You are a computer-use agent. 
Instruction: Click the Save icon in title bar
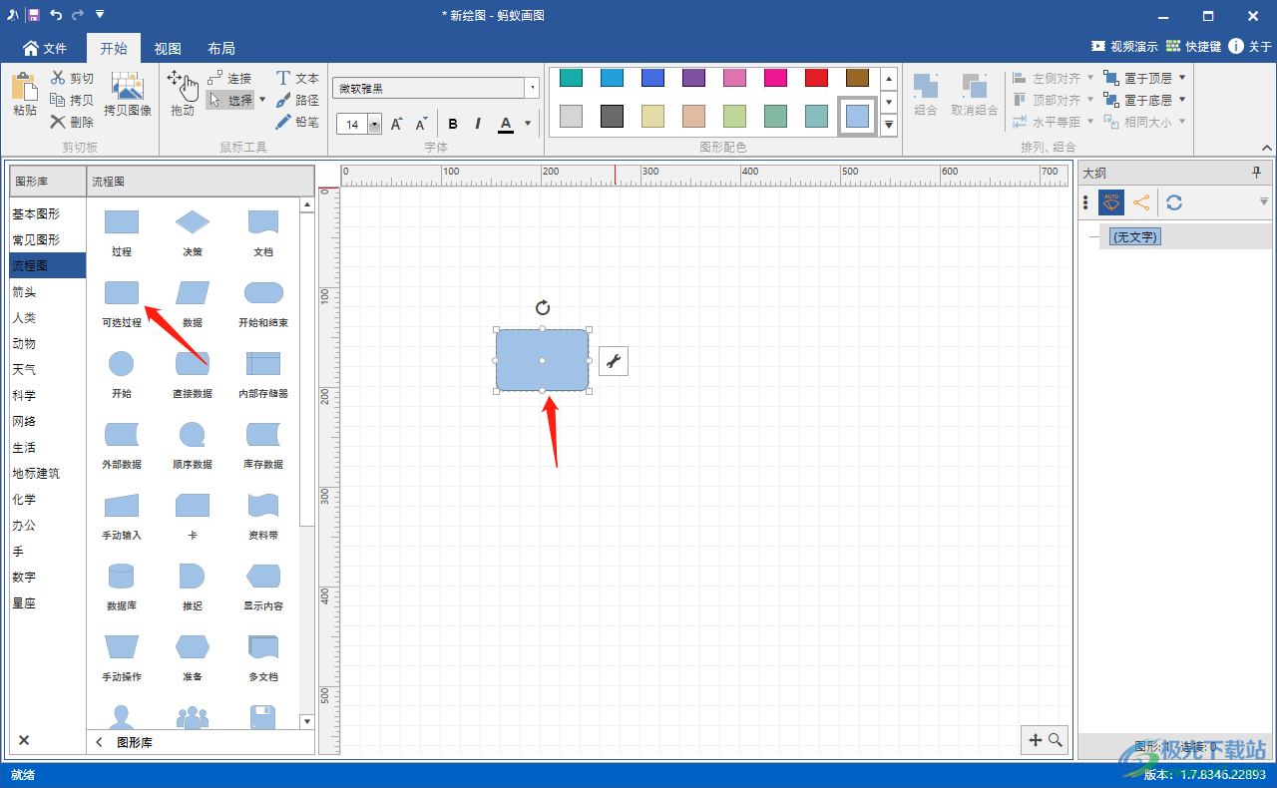click(34, 15)
